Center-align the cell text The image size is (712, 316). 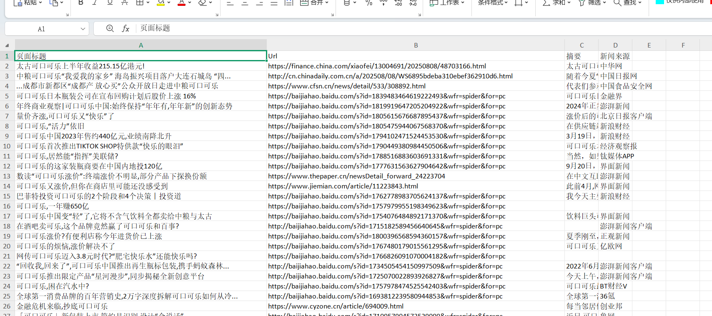tap(245, 3)
